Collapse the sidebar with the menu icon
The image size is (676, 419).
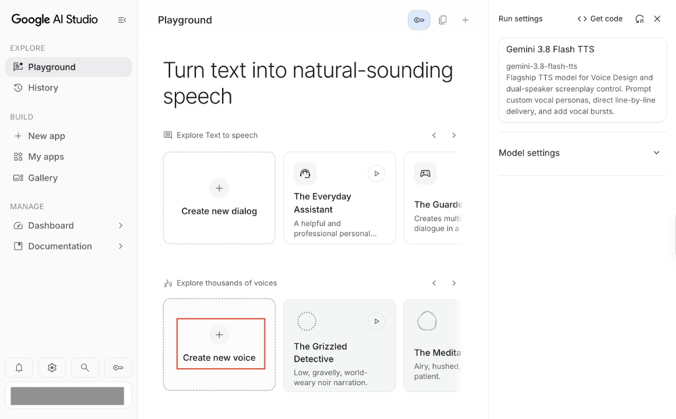(122, 20)
